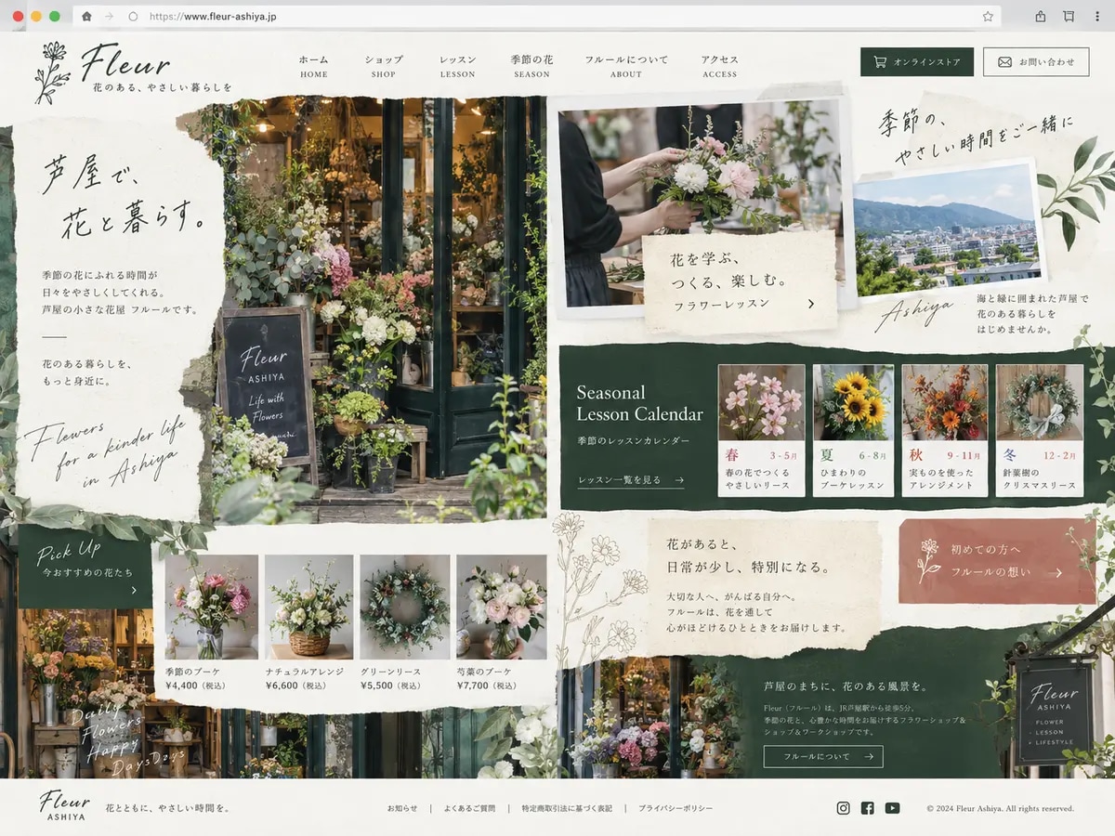Click the ¥6,600 price text
Viewport: 1115px width, 836px height.
point(295,686)
